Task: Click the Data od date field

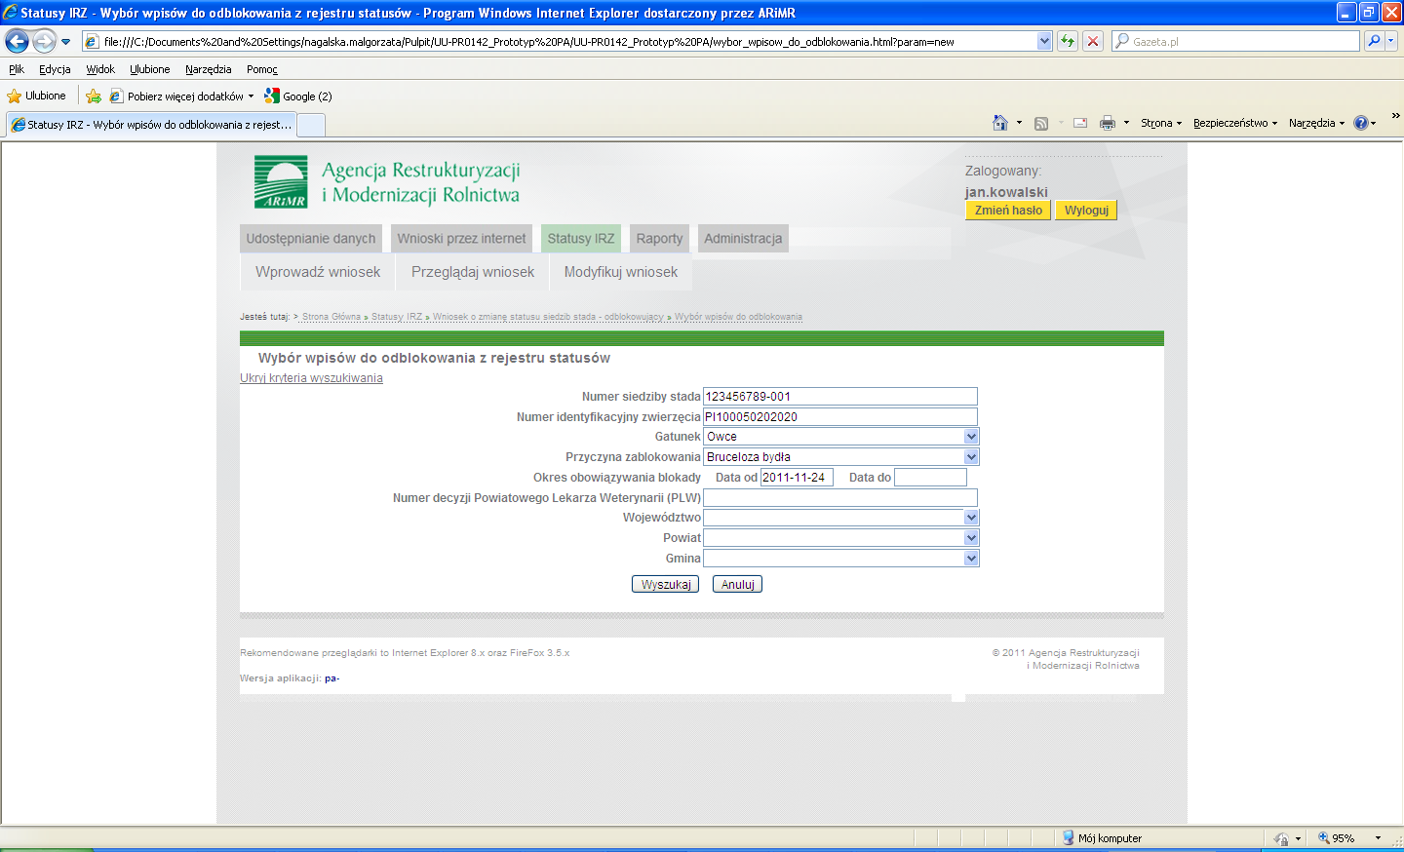Action: click(797, 478)
